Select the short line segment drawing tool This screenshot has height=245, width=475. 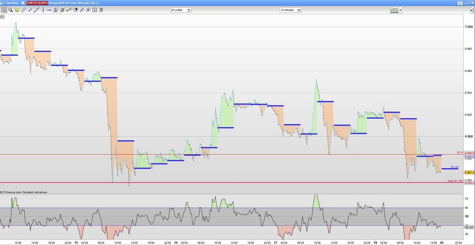coord(30,10)
